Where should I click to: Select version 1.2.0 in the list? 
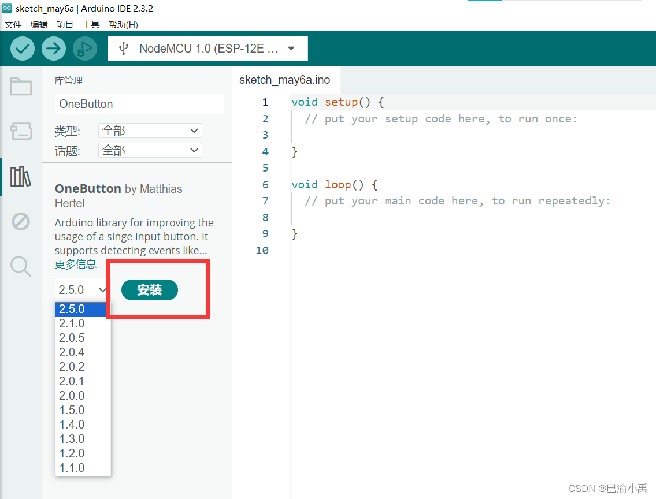point(82,453)
